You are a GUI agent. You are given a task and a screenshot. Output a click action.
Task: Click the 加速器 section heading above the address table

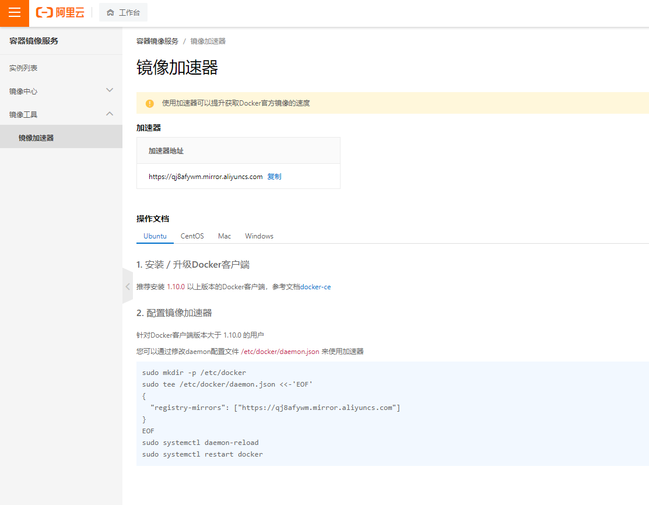click(x=149, y=128)
